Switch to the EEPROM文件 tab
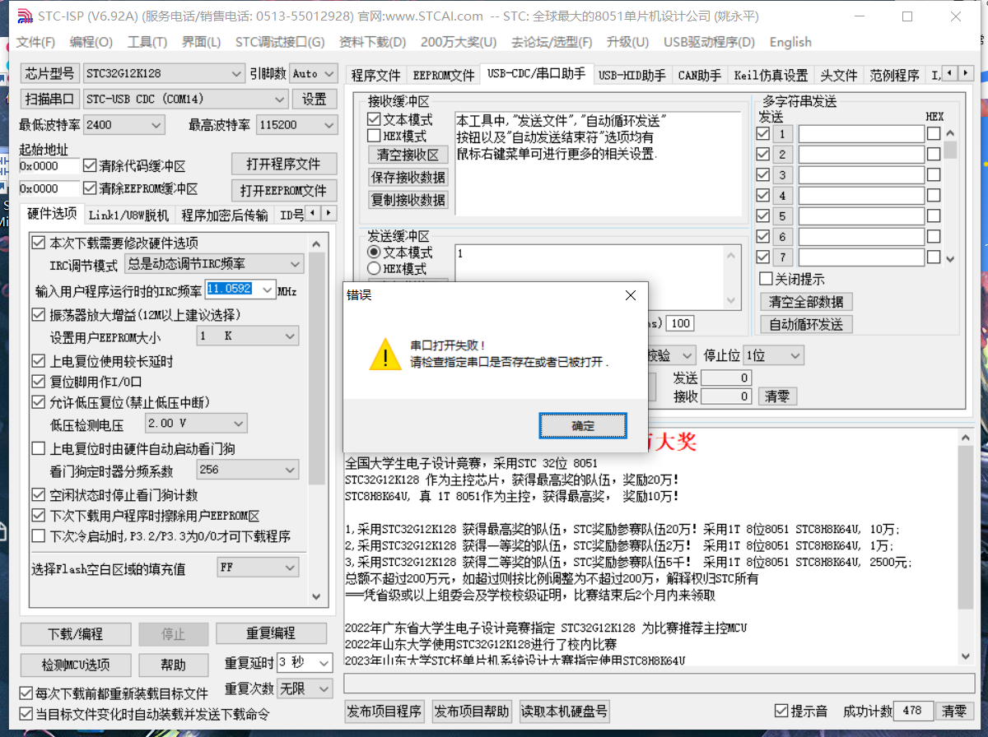Screen dimensions: 988x737 (444, 76)
